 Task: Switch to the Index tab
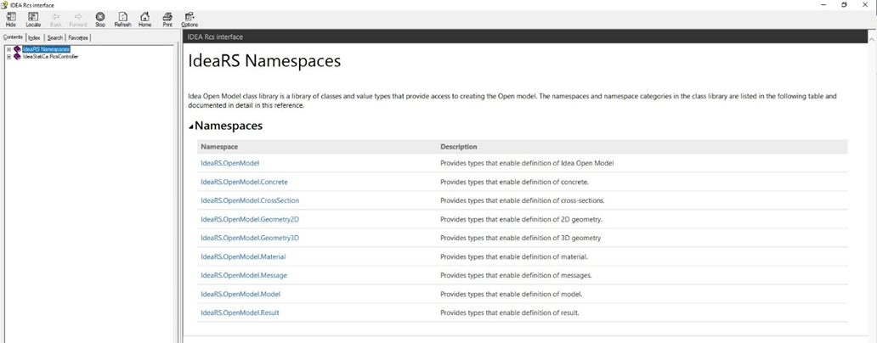(x=34, y=37)
